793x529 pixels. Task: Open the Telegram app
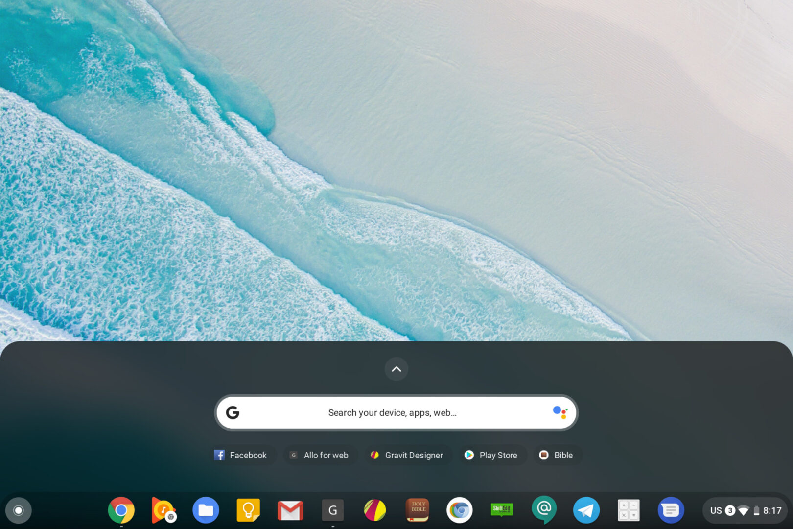(x=586, y=510)
